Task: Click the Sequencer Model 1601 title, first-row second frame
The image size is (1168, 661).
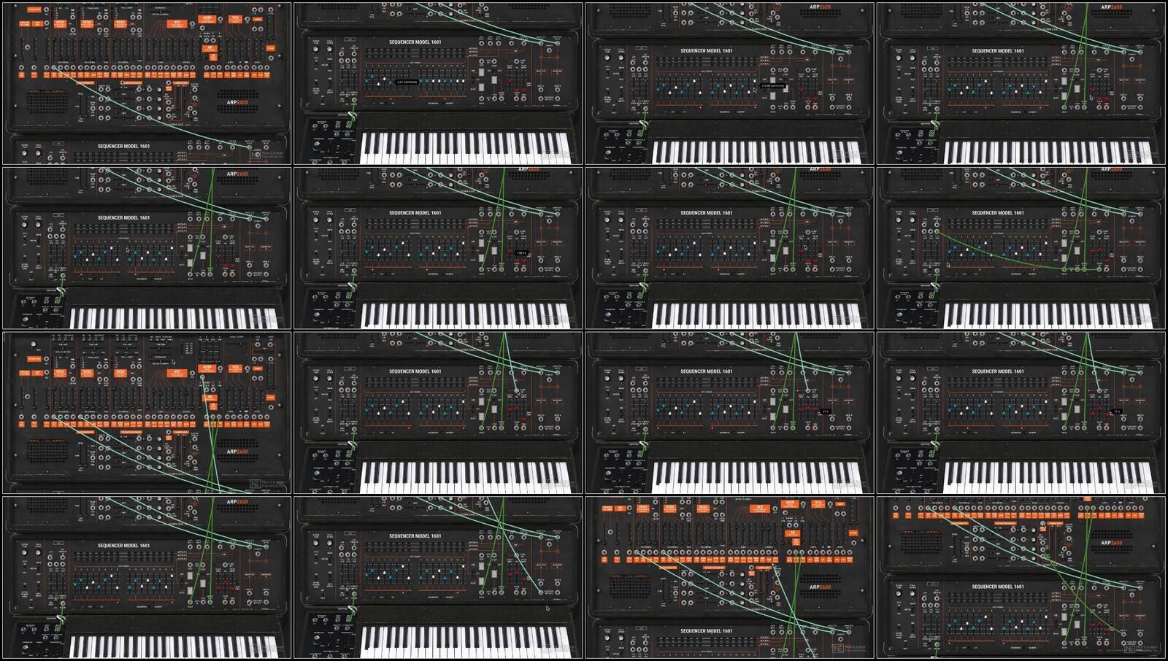Action: (x=415, y=42)
